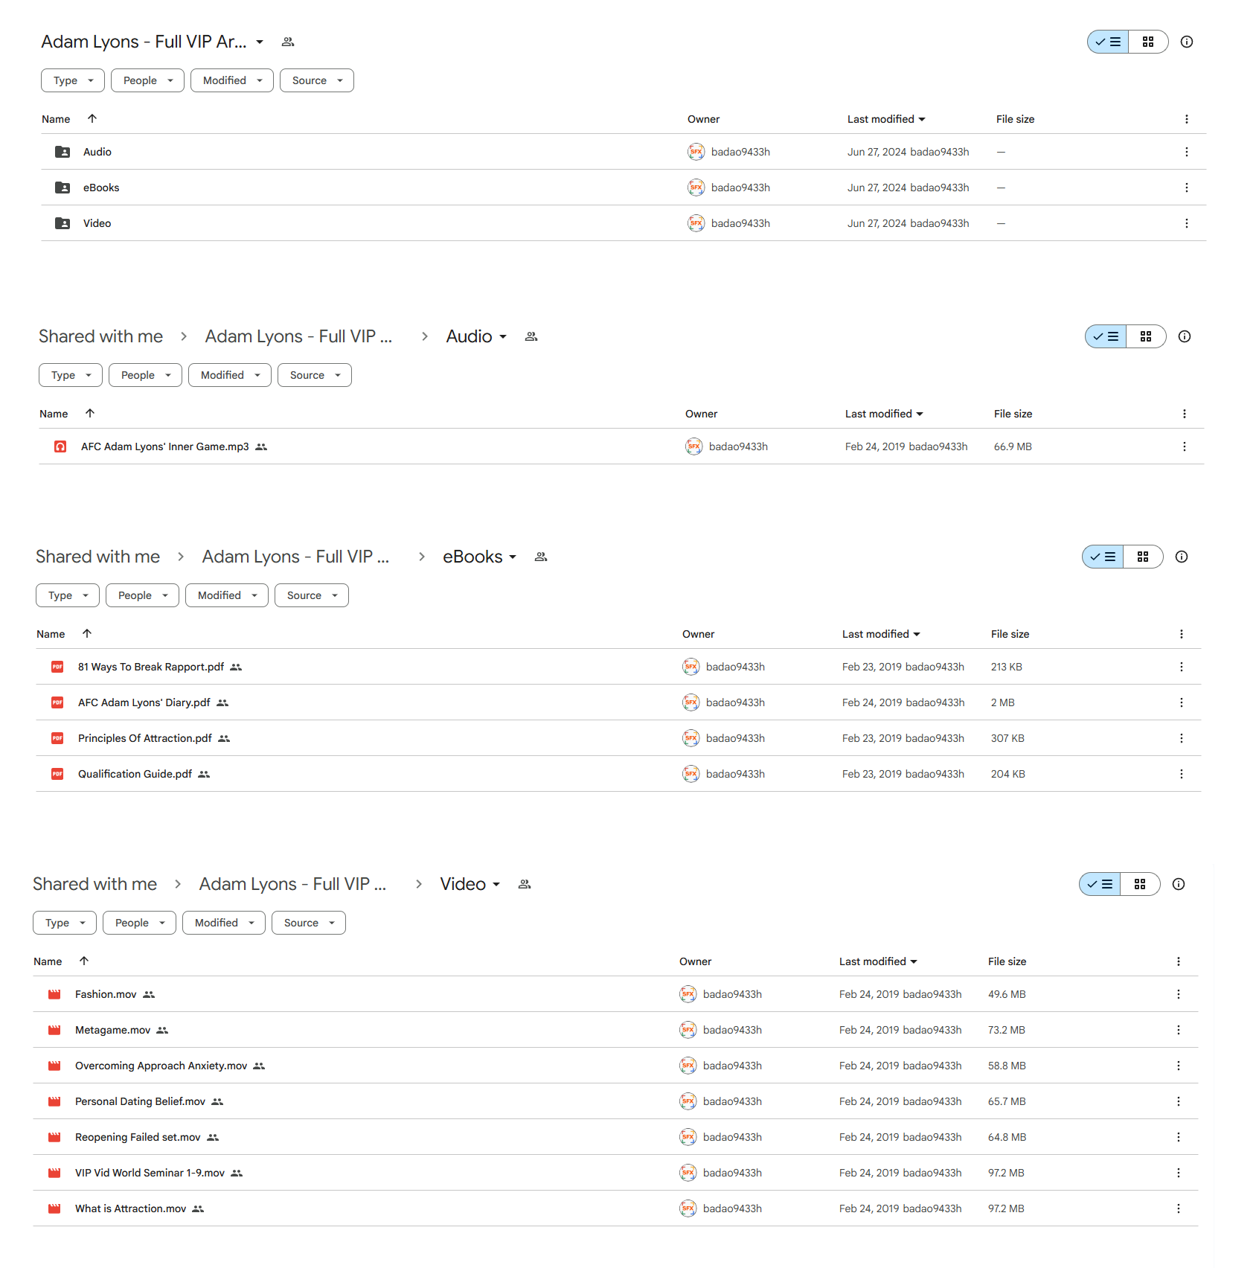The width and height of the screenshot is (1256, 1268).
Task: Switch eBooks panel to list layout
Action: (1103, 557)
